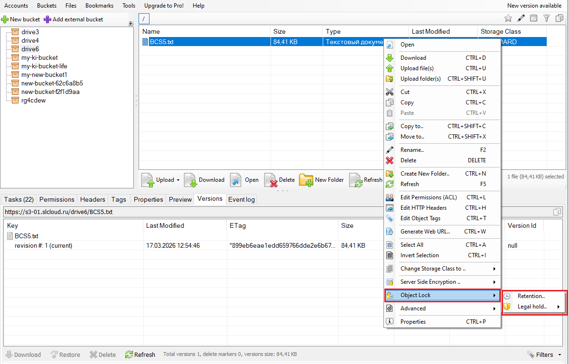
Task: Click the New version available link
Action: [x=534, y=6]
